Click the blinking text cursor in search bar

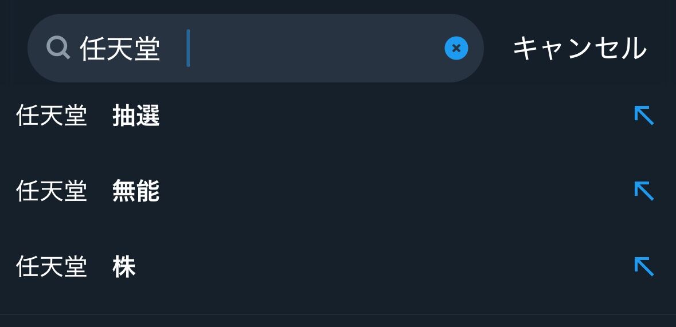tap(188, 49)
